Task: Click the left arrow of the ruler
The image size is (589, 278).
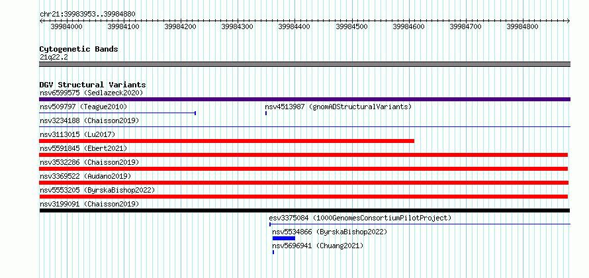Action: click(41, 21)
